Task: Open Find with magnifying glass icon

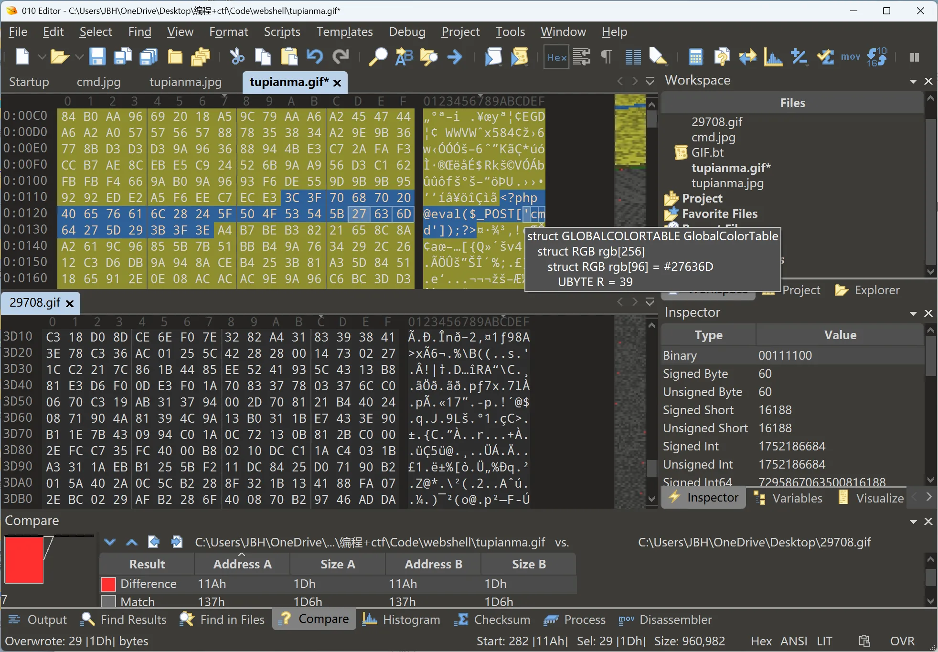Action: click(x=378, y=57)
